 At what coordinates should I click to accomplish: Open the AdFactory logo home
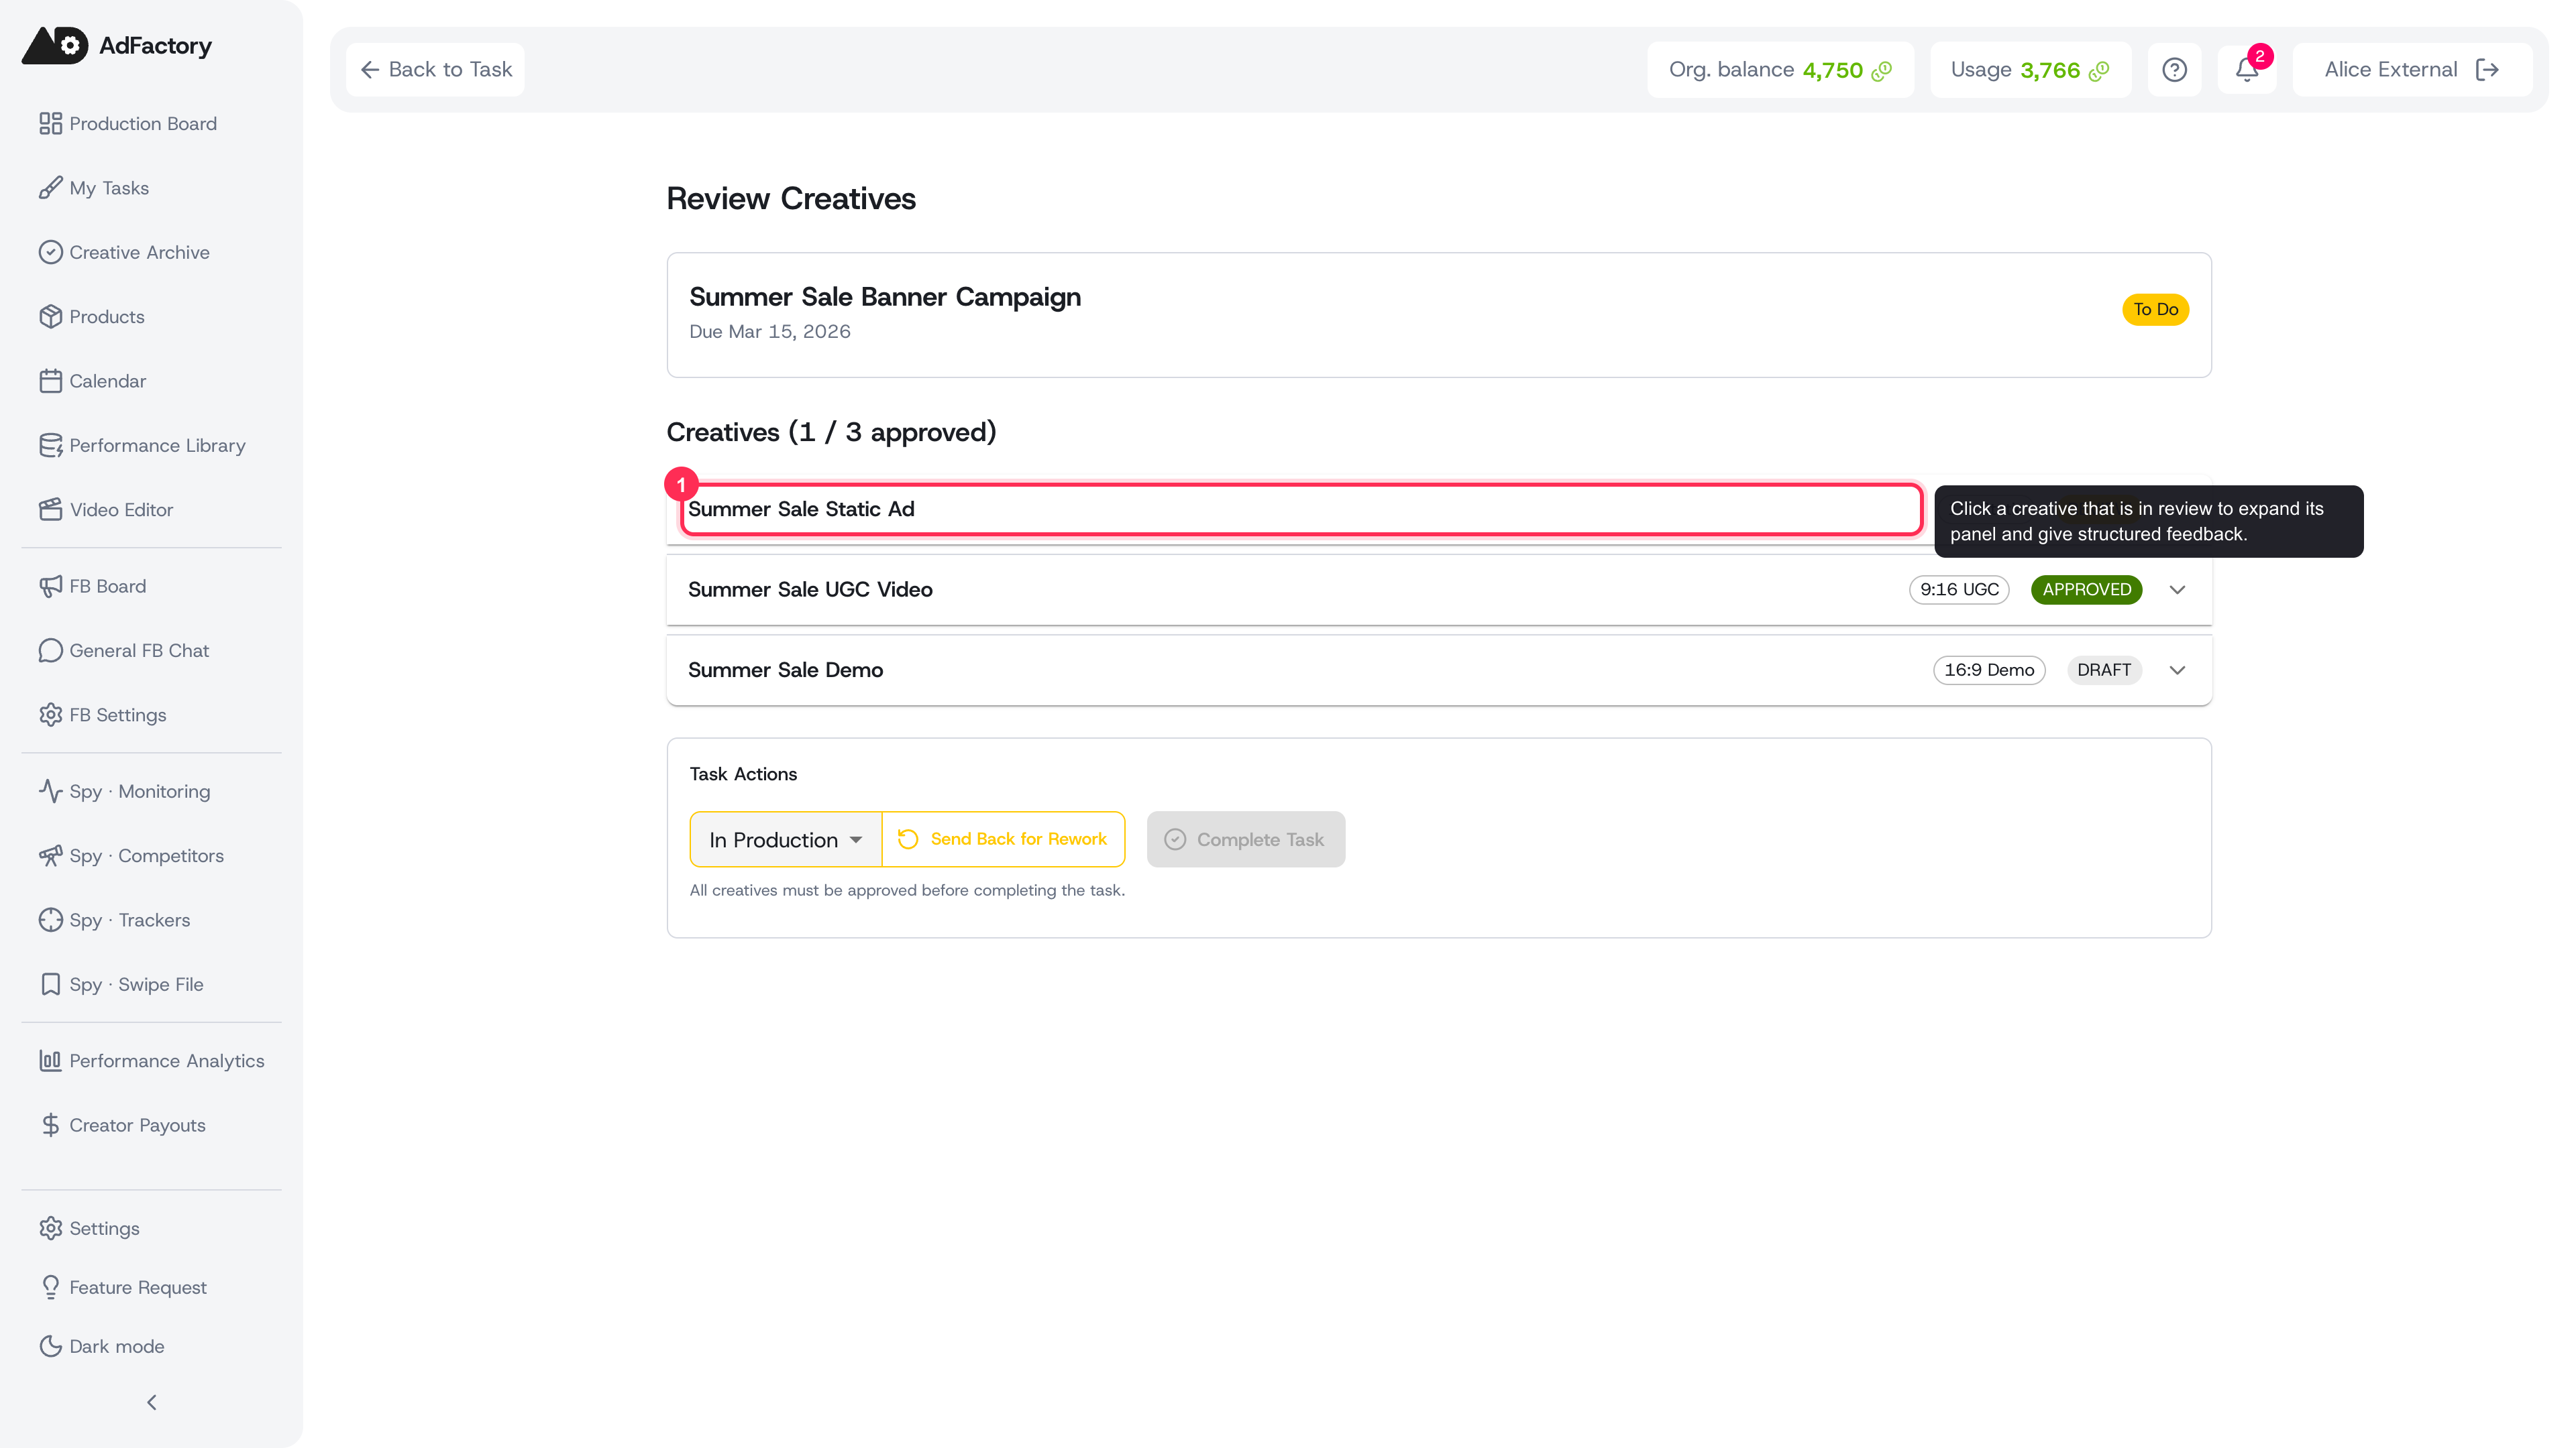coord(117,45)
